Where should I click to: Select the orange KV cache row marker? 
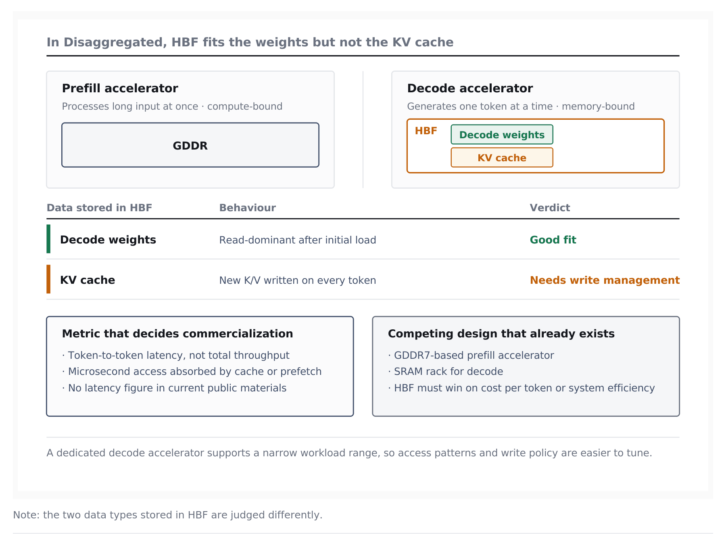48,279
